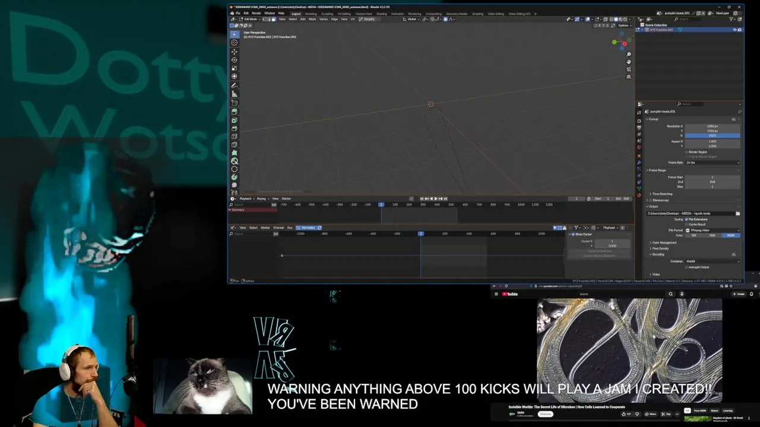Viewport: 760px width, 427px height.
Task: Open the Global transform orientation dropdown
Action: (411, 19)
